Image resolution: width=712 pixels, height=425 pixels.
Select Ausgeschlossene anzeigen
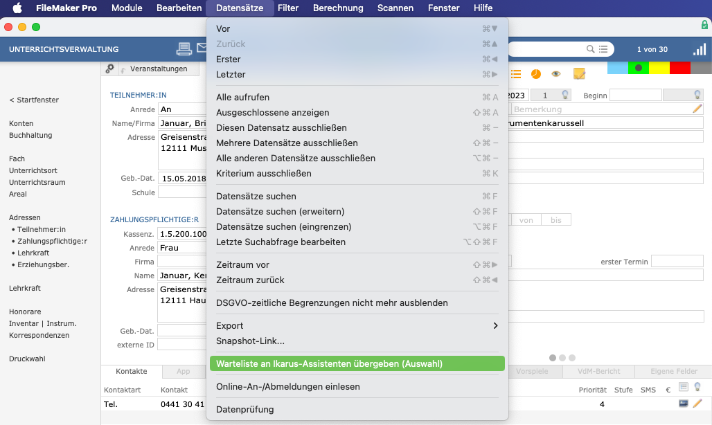pyautogui.click(x=357, y=113)
